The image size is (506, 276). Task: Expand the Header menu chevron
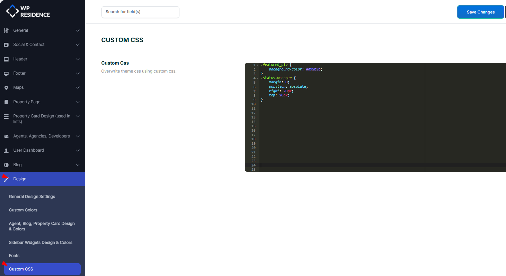point(78,59)
